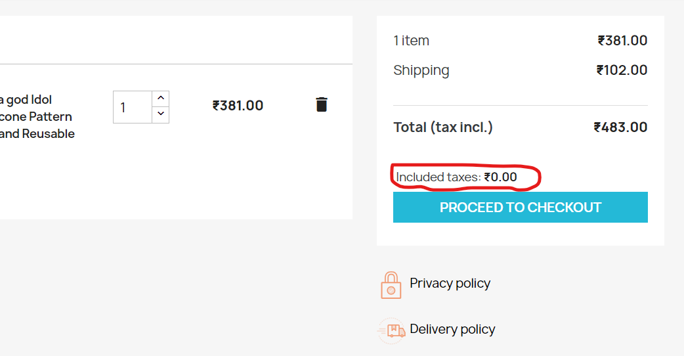684x356 pixels.
Task: Open the Delivery policy link
Action: point(452,329)
